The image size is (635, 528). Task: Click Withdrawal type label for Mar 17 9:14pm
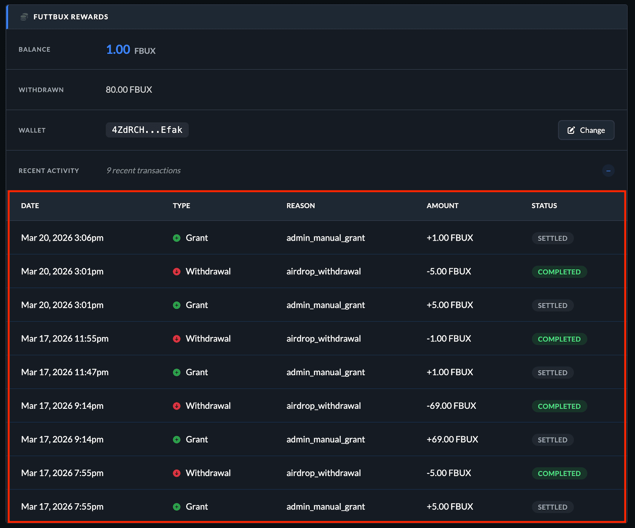tap(208, 406)
